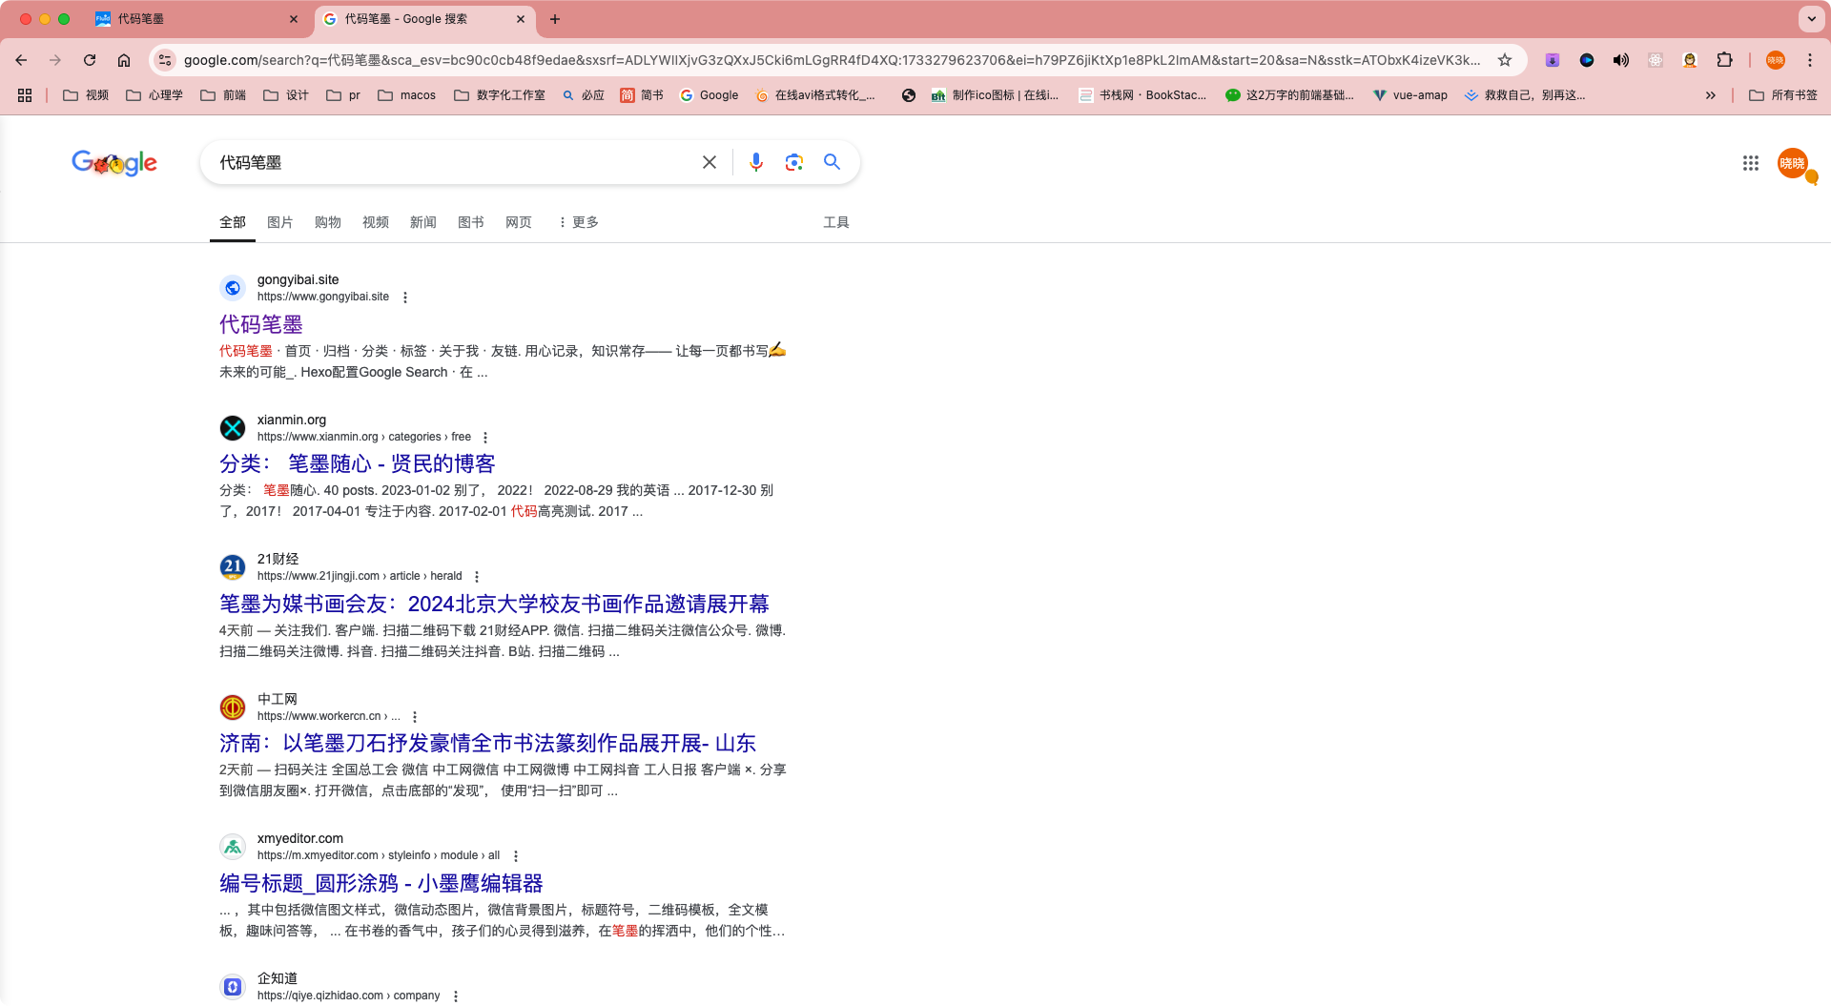Expand the 更多 search filters menu
Viewport: 1831px width, 1006px height.
(x=578, y=222)
